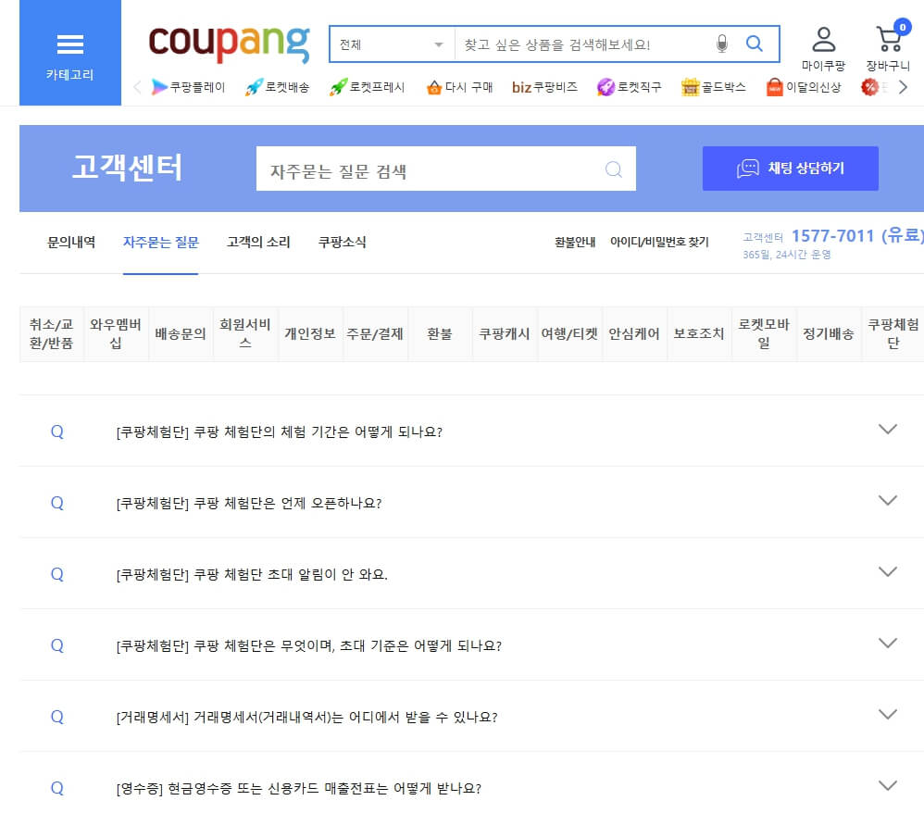Viewport: 924px width, 813px height.
Task: Select 로켓모바일 FAQ category
Action: pos(764,333)
